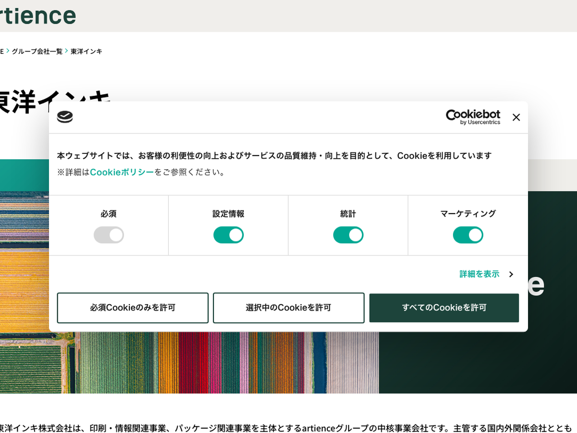
Task: Close the cookie consent dialog
Action: tap(516, 117)
